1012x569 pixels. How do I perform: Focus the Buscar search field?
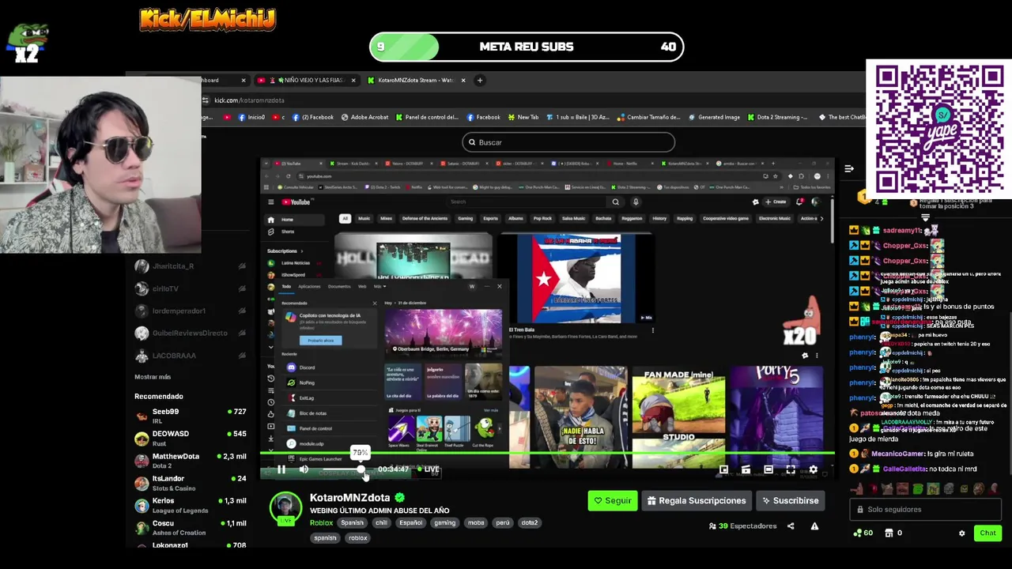pos(568,142)
